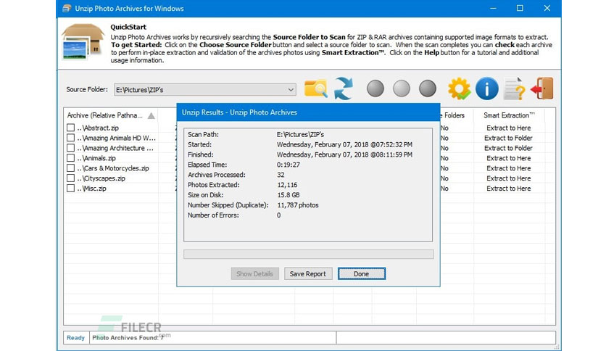Image resolution: width=606 pixels, height=351 pixels.
Task: Click the blue refresh arrows icon
Action: pos(344,88)
